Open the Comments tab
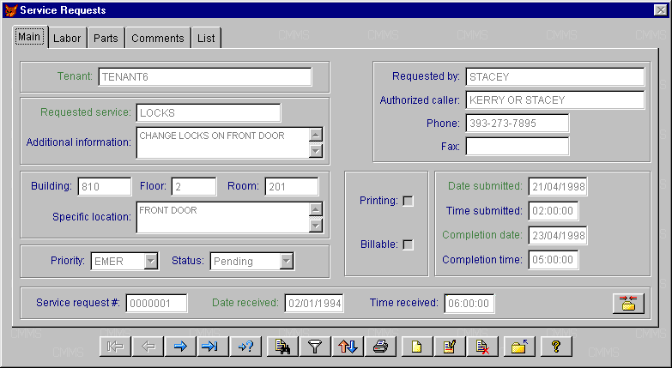The image size is (672, 368). tap(158, 39)
